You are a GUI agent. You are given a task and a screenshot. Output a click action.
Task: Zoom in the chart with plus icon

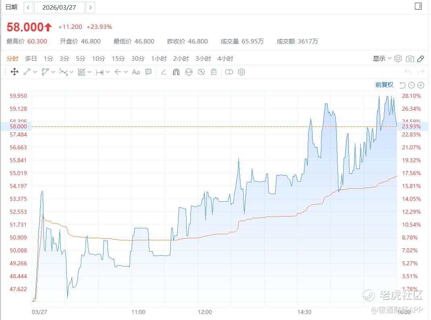click(x=421, y=85)
